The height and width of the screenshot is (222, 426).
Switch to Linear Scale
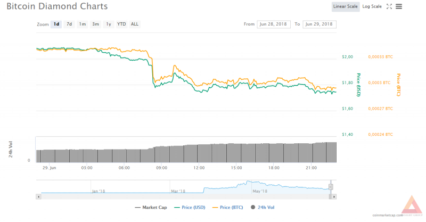tap(345, 6)
